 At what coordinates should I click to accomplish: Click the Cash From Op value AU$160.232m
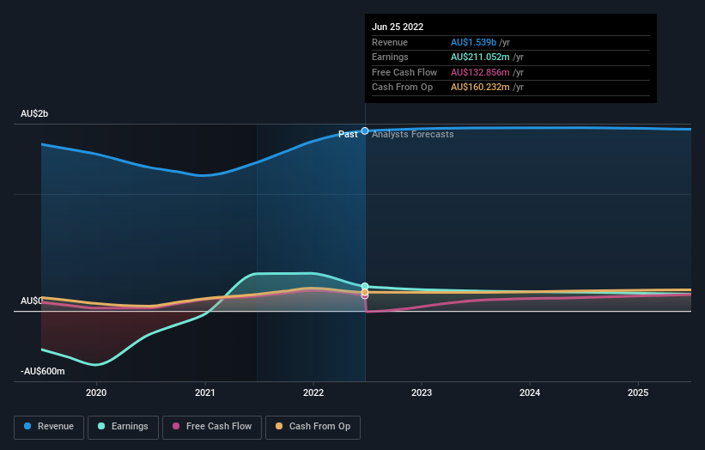pos(480,88)
